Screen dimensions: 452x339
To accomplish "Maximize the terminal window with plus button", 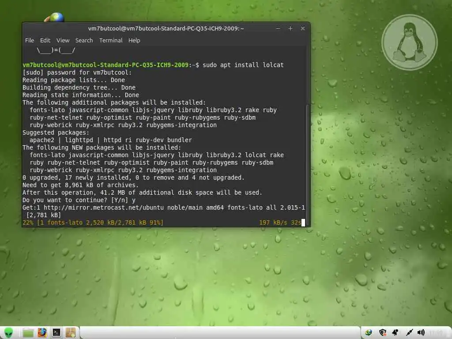I will coord(290,28).
